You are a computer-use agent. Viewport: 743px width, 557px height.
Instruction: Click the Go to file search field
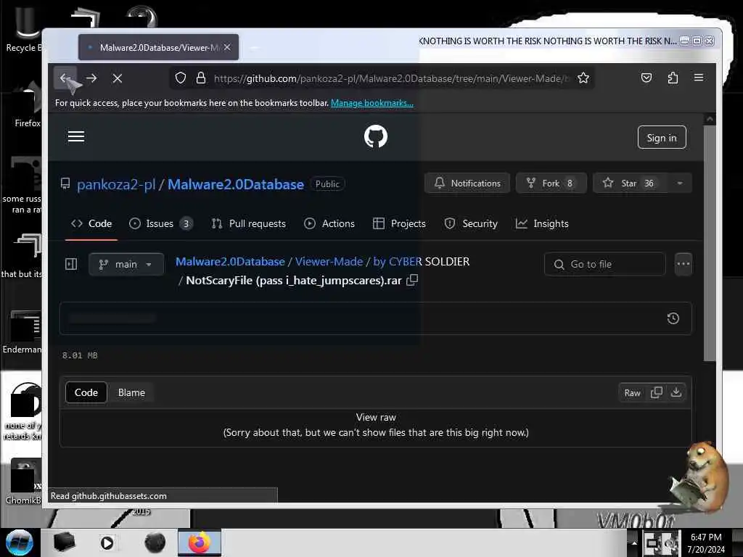point(604,264)
